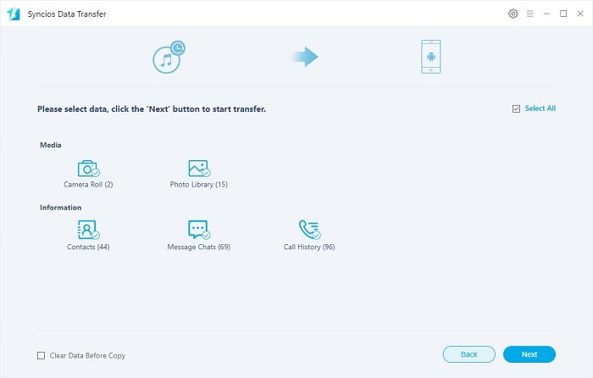The width and height of the screenshot is (593, 378).
Task: Click the Android target phone icon
Action: click(x=430, y=57)
